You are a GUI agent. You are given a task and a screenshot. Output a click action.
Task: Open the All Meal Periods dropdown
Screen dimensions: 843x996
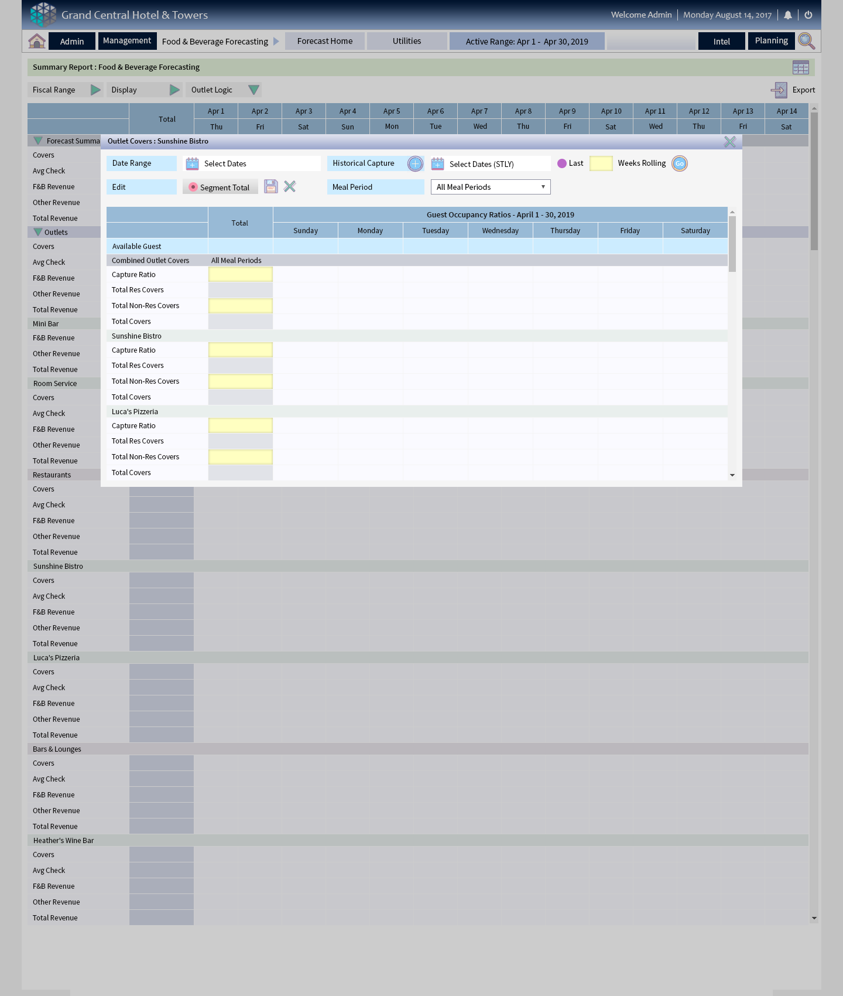(x=491, y=187)
